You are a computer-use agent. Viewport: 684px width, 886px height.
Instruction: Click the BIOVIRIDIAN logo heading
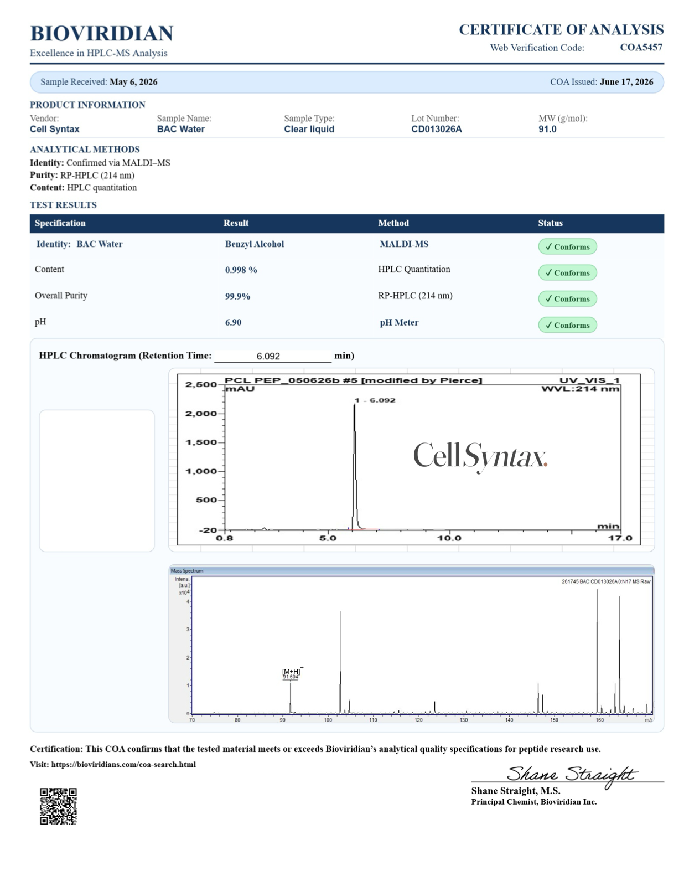coord(101,33)
